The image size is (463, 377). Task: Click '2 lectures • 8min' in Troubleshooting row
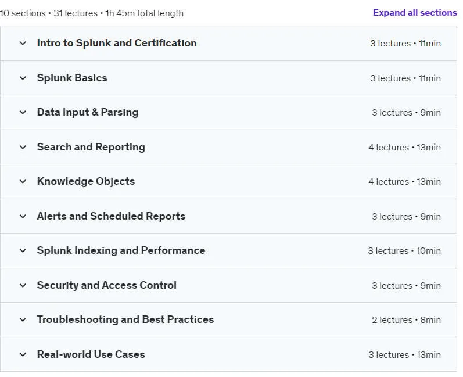click(406, 319)
